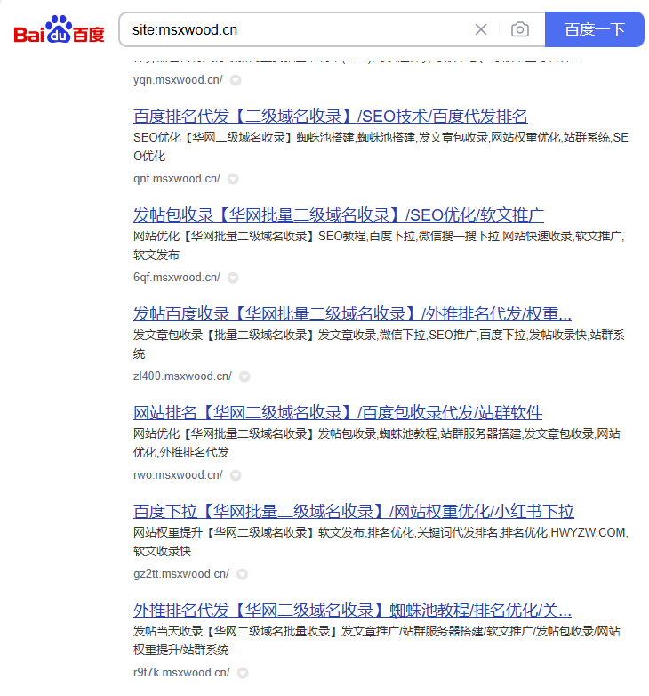
Task: Click snippet starting 发帖当天收录【华网二级域名批量收录】
Action: coord(377,641)
